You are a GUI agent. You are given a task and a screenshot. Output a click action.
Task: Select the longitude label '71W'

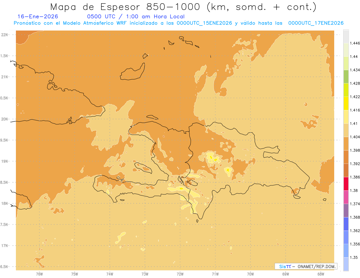pyautogui.click(x=215, y=274)
